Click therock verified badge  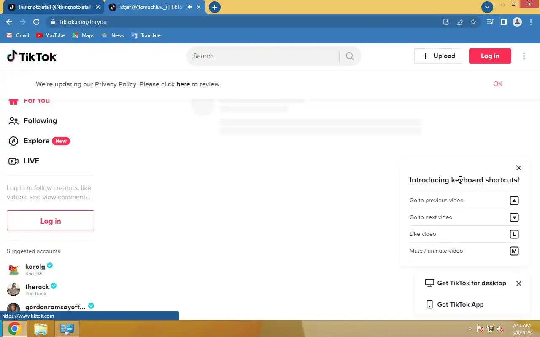click(54, 286)
